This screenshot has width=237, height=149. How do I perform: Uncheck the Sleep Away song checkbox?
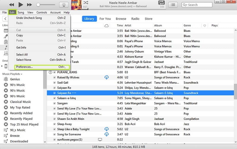[x=54, y=124]
